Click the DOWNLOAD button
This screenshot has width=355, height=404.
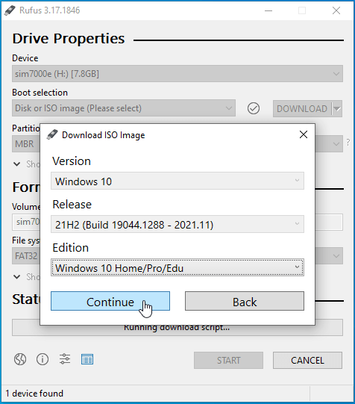(x=302, y=109)
